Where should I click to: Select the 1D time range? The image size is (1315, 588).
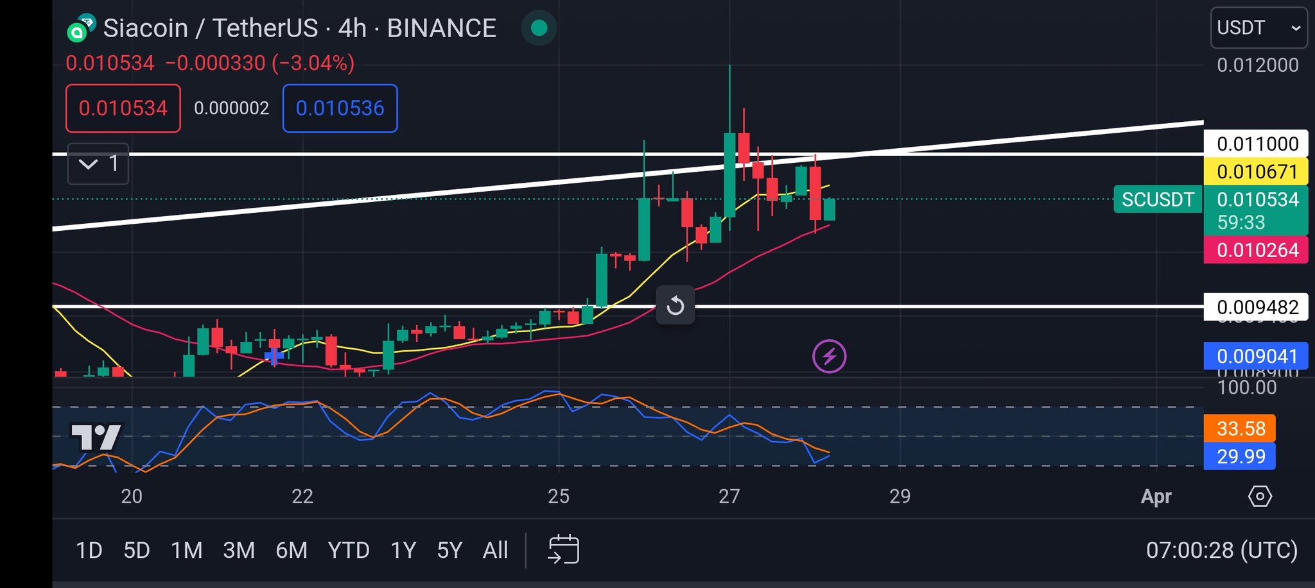point(89,550)
